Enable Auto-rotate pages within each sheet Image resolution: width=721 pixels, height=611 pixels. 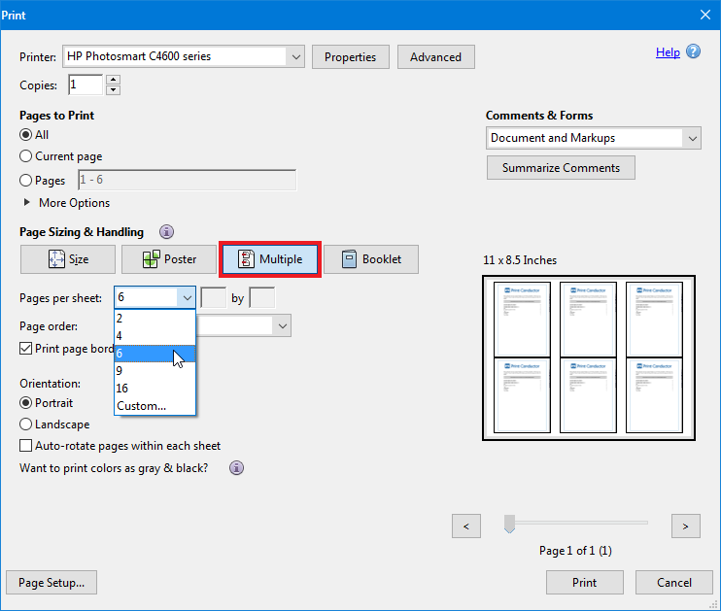tap(26, 446)
